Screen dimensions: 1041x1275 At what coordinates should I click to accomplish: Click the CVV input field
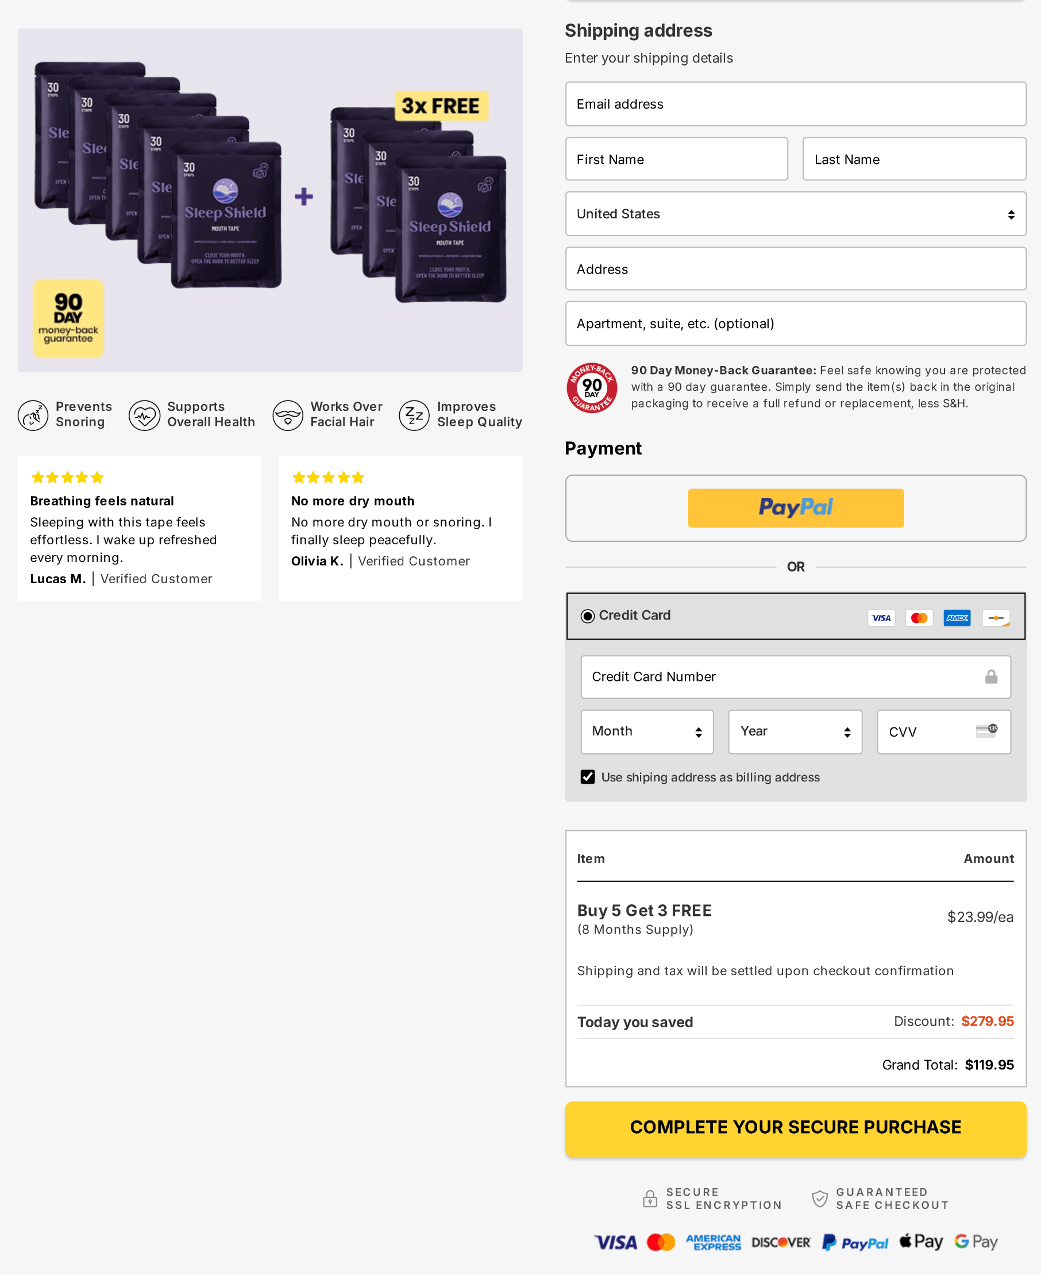(x=944, y=731)
